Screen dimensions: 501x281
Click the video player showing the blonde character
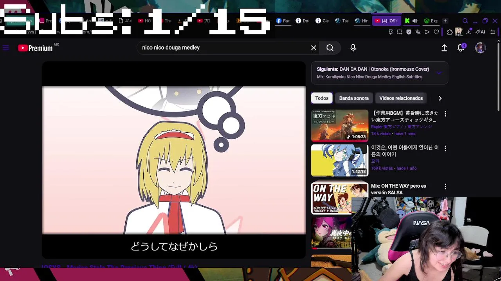174,160
